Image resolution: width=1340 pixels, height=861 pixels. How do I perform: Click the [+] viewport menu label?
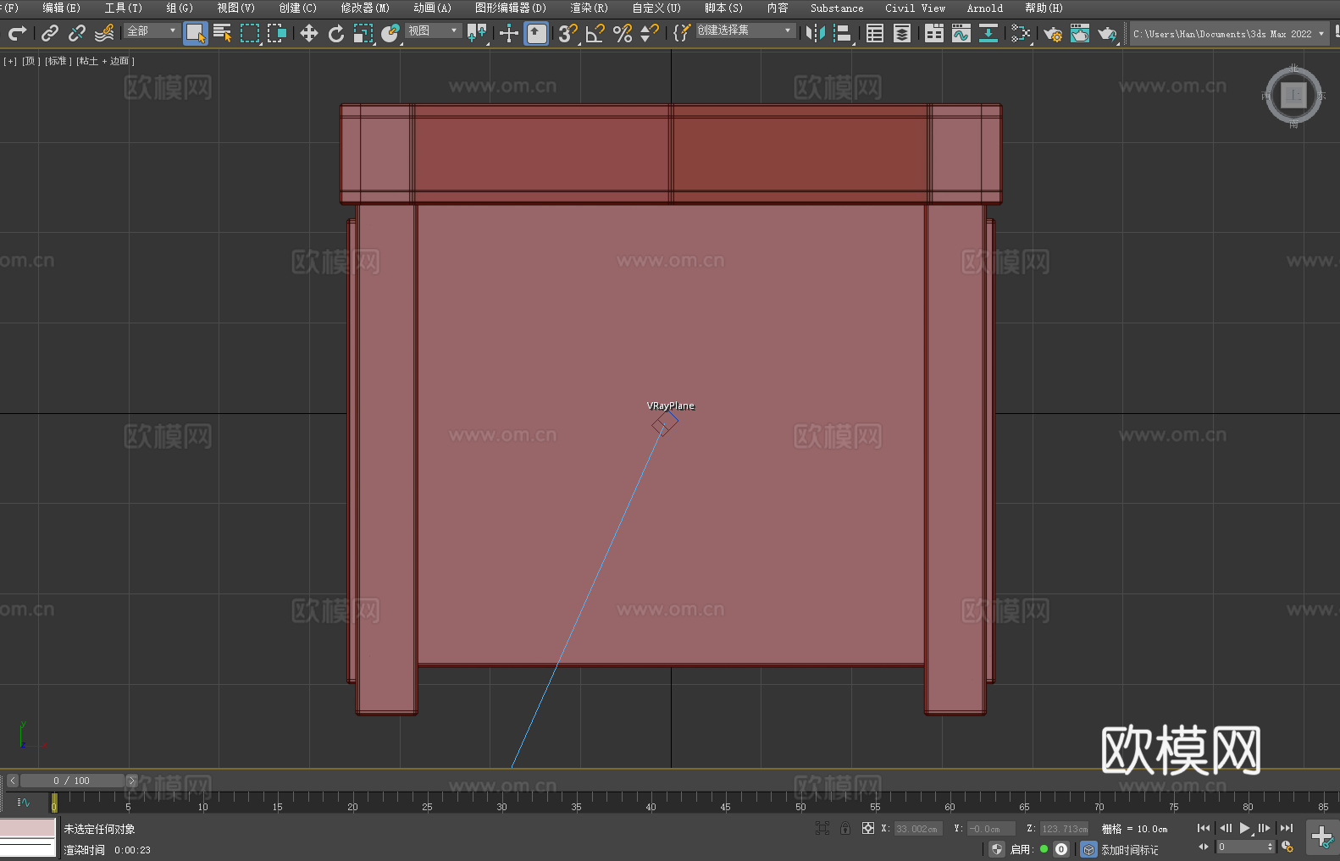(10, 61)
